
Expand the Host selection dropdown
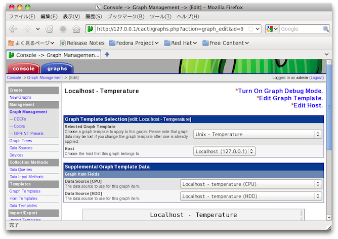coord(224,151)
